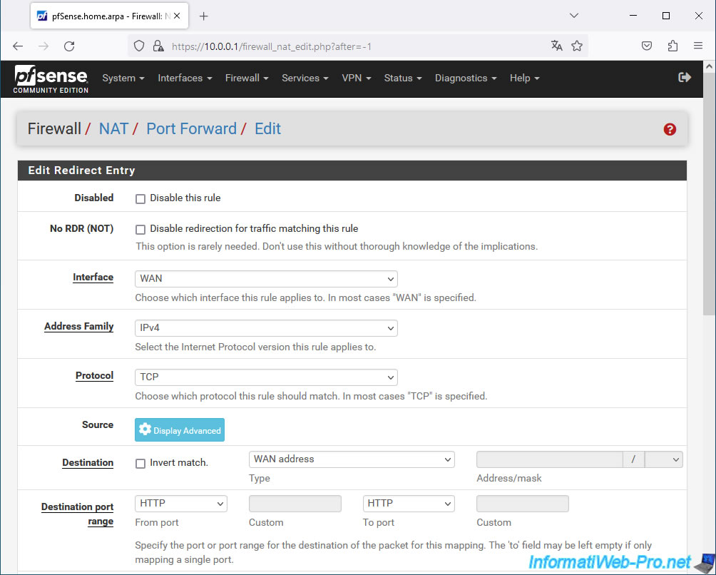
Task: Open the Firewall menu in navbar
Action: pyautogui.click(x=247, y=78)
